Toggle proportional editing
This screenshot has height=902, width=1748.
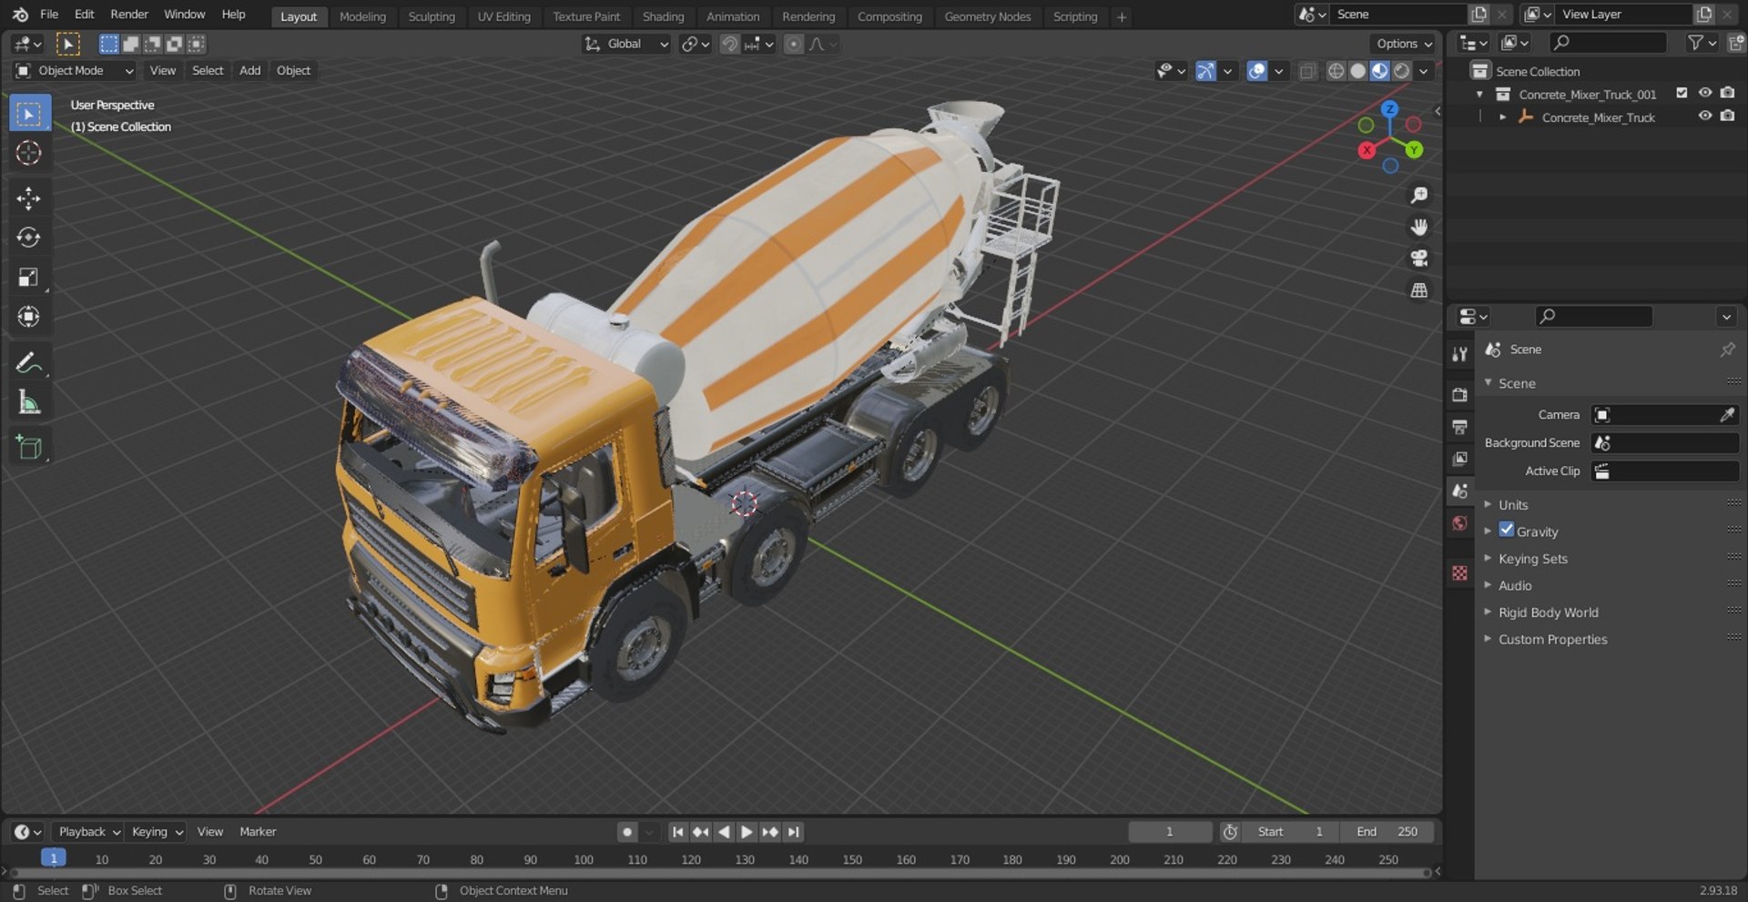tap(794, 44)
